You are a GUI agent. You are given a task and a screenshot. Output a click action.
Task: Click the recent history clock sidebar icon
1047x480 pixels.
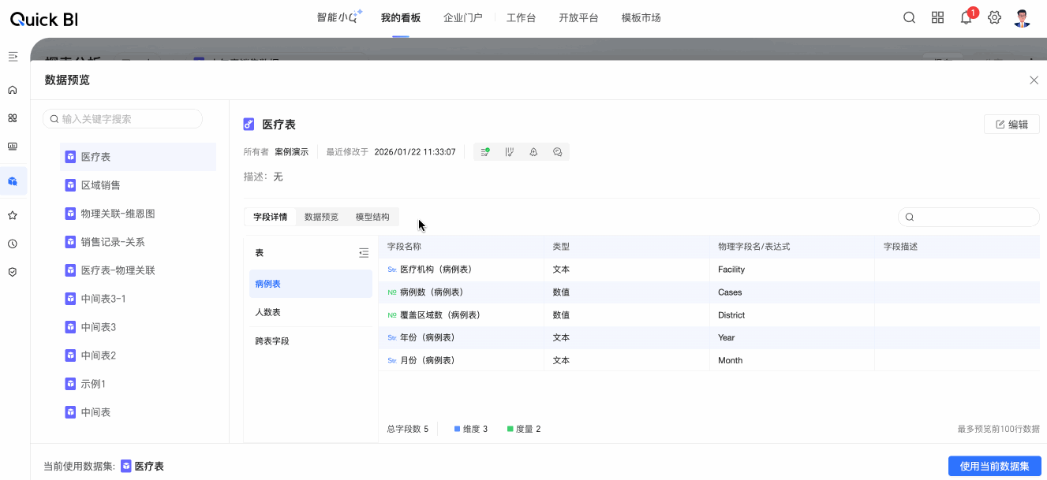pos(13,244)
